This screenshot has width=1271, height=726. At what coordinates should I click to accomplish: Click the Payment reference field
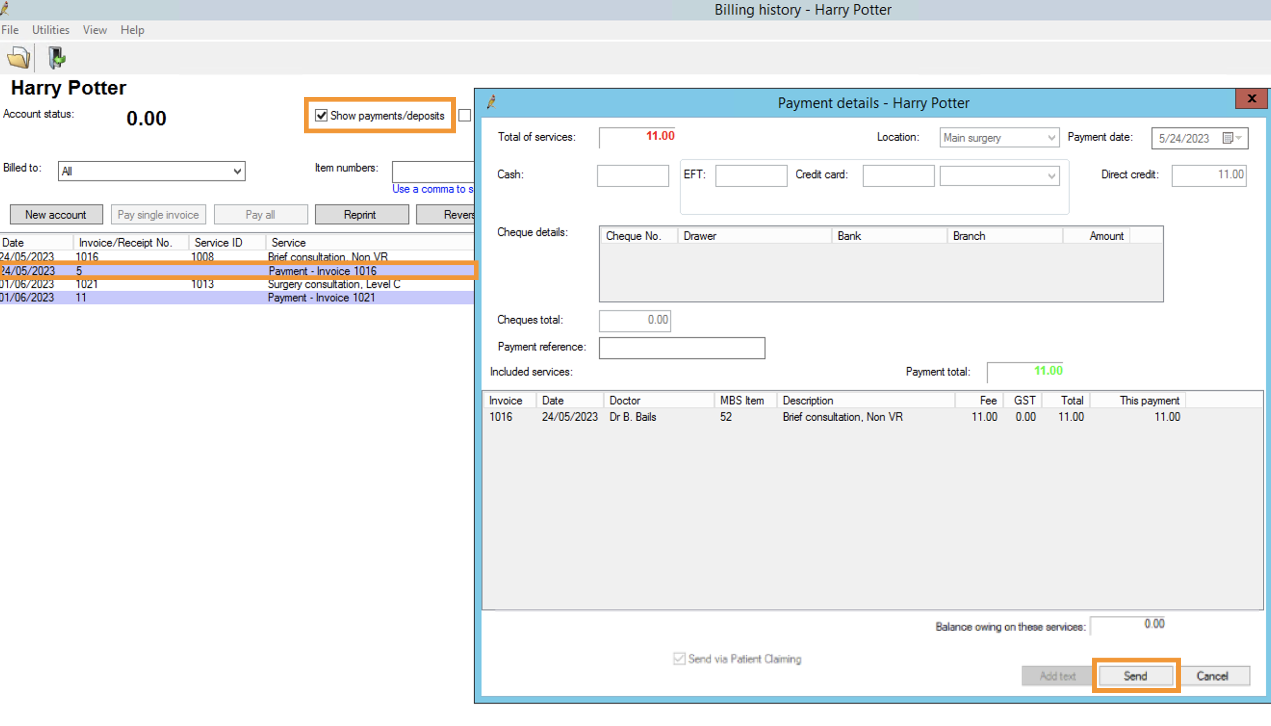(x=682, y=348)
